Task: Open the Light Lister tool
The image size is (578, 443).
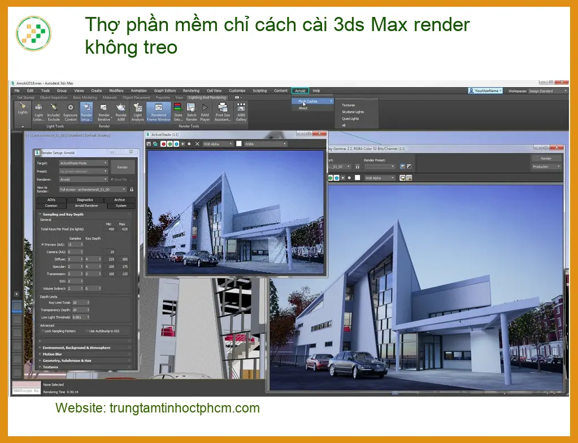Action: (39, 112)
